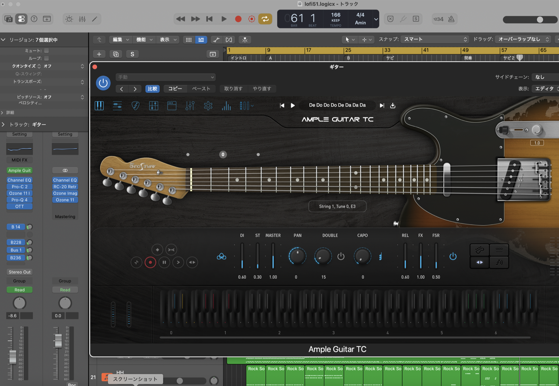Click the red record button in Ample Guitar
The width and height of the screenshot is (559, 386).
click(150, 262)
